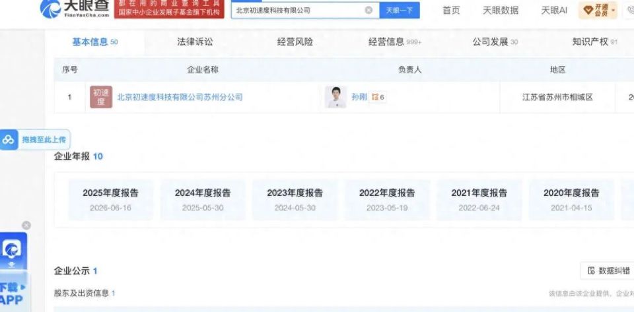Click the 开通会员 VIP button
This screenshot has width=634, height=312.
[x=598, y=10]
